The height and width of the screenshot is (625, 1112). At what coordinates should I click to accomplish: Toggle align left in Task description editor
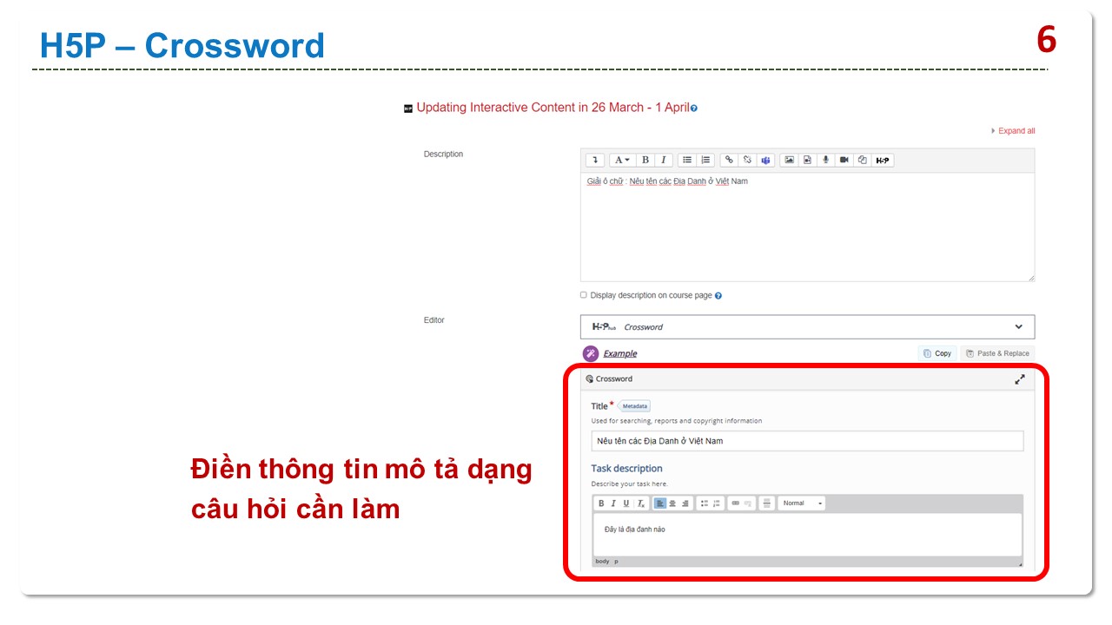click(x=659, y=503)
